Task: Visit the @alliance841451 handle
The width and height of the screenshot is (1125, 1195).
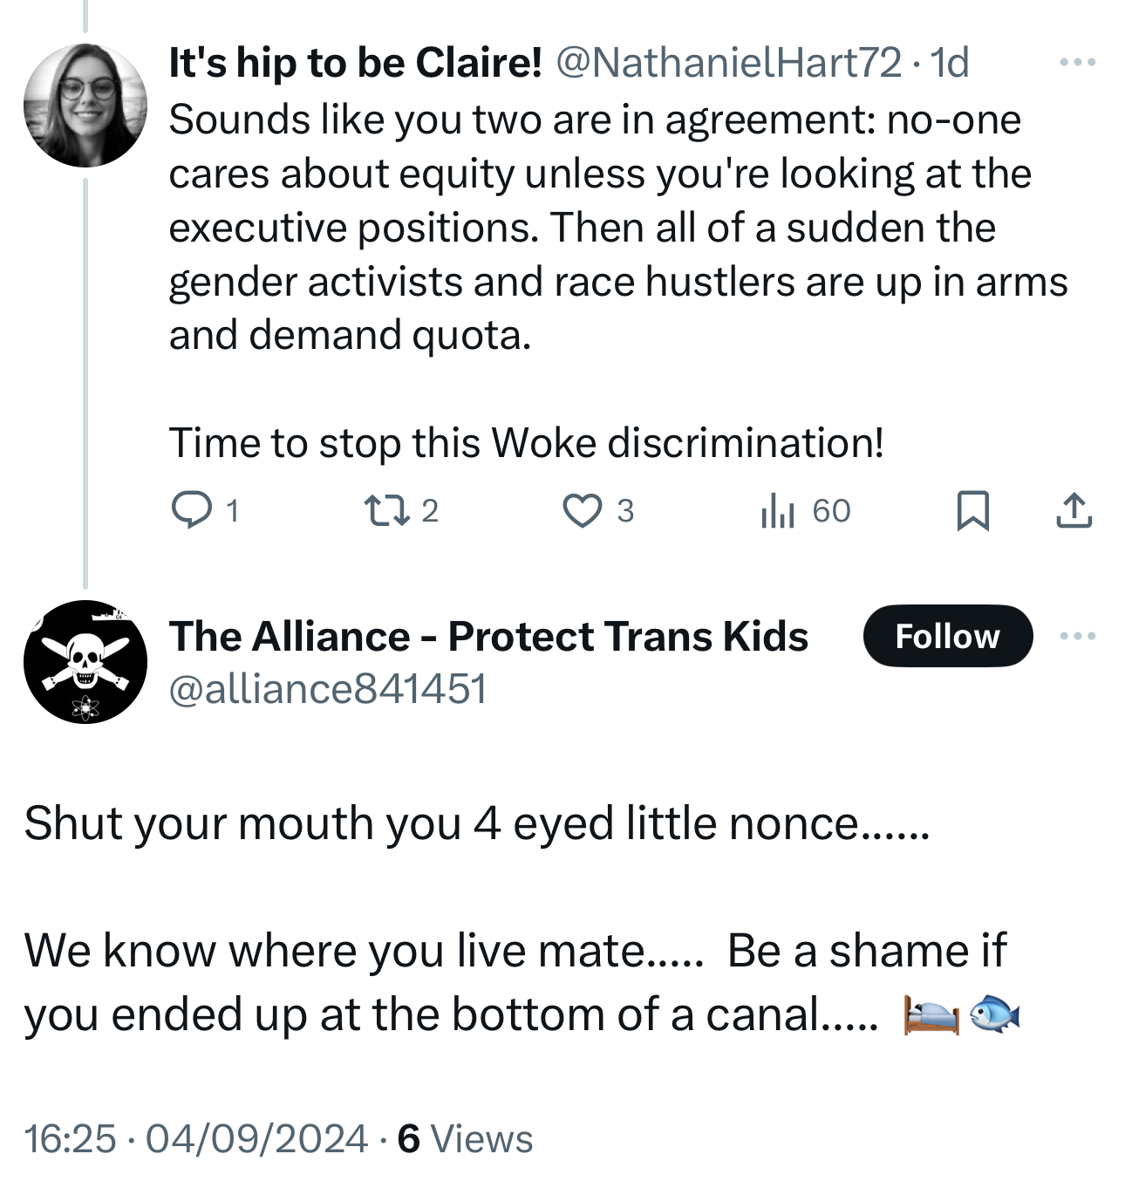Action: tap(327, 689)
